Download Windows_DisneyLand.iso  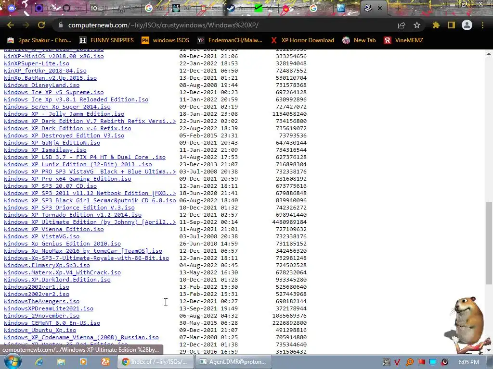coord(41,85)
